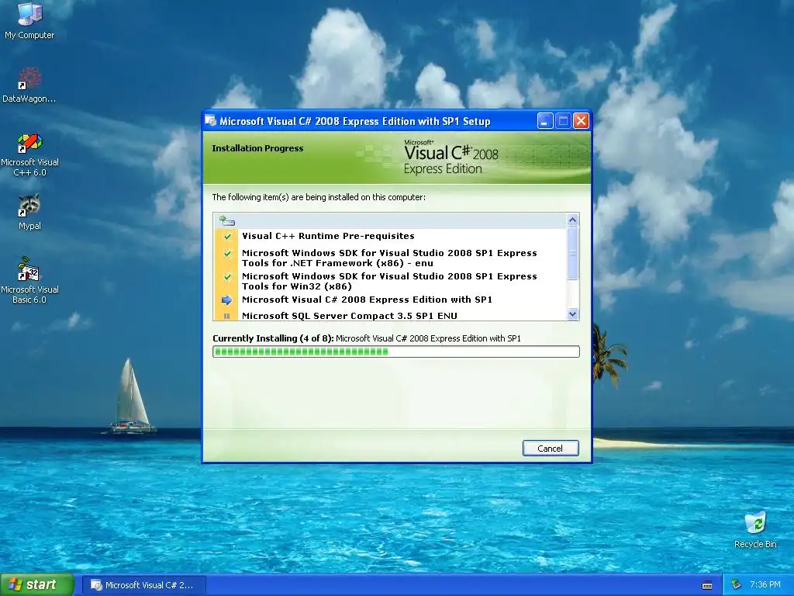Screen dimensions: 794x596
Task: Minimize the setup window
Action: [545, 121]
